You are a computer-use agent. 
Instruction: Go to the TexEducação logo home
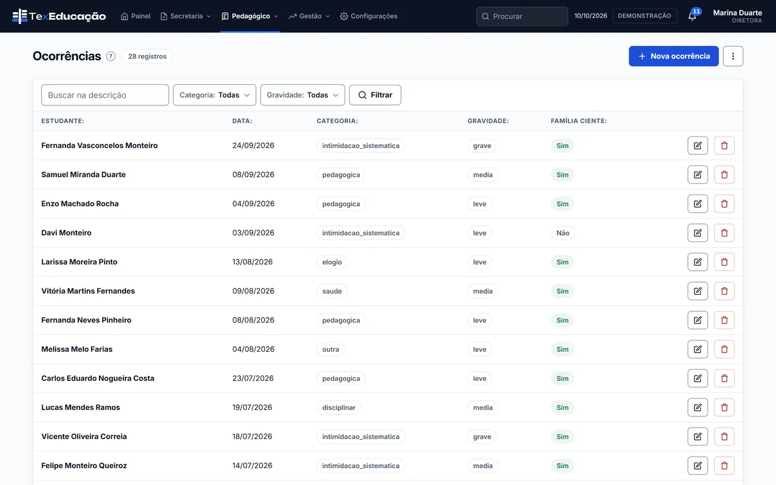tap(59, 16)
